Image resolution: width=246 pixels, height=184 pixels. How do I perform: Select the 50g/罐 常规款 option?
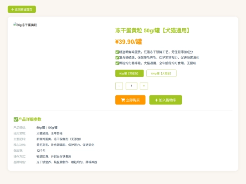(x=129, y=73)
